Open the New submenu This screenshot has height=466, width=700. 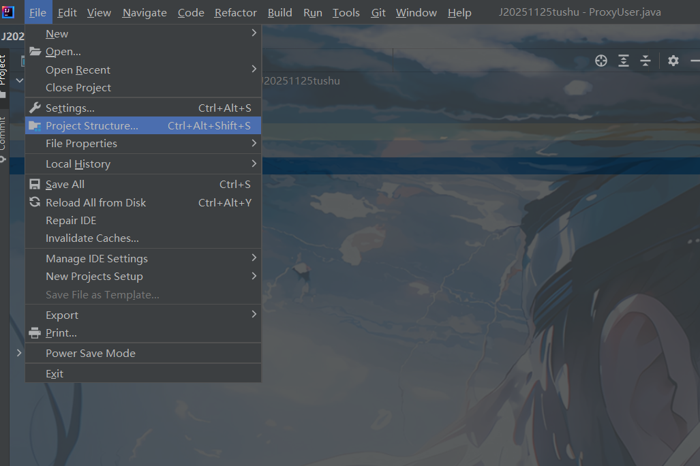143,33
